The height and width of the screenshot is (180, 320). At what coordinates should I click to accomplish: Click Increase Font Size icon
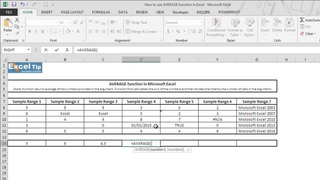pyautogui.click(x=75, y=22)
